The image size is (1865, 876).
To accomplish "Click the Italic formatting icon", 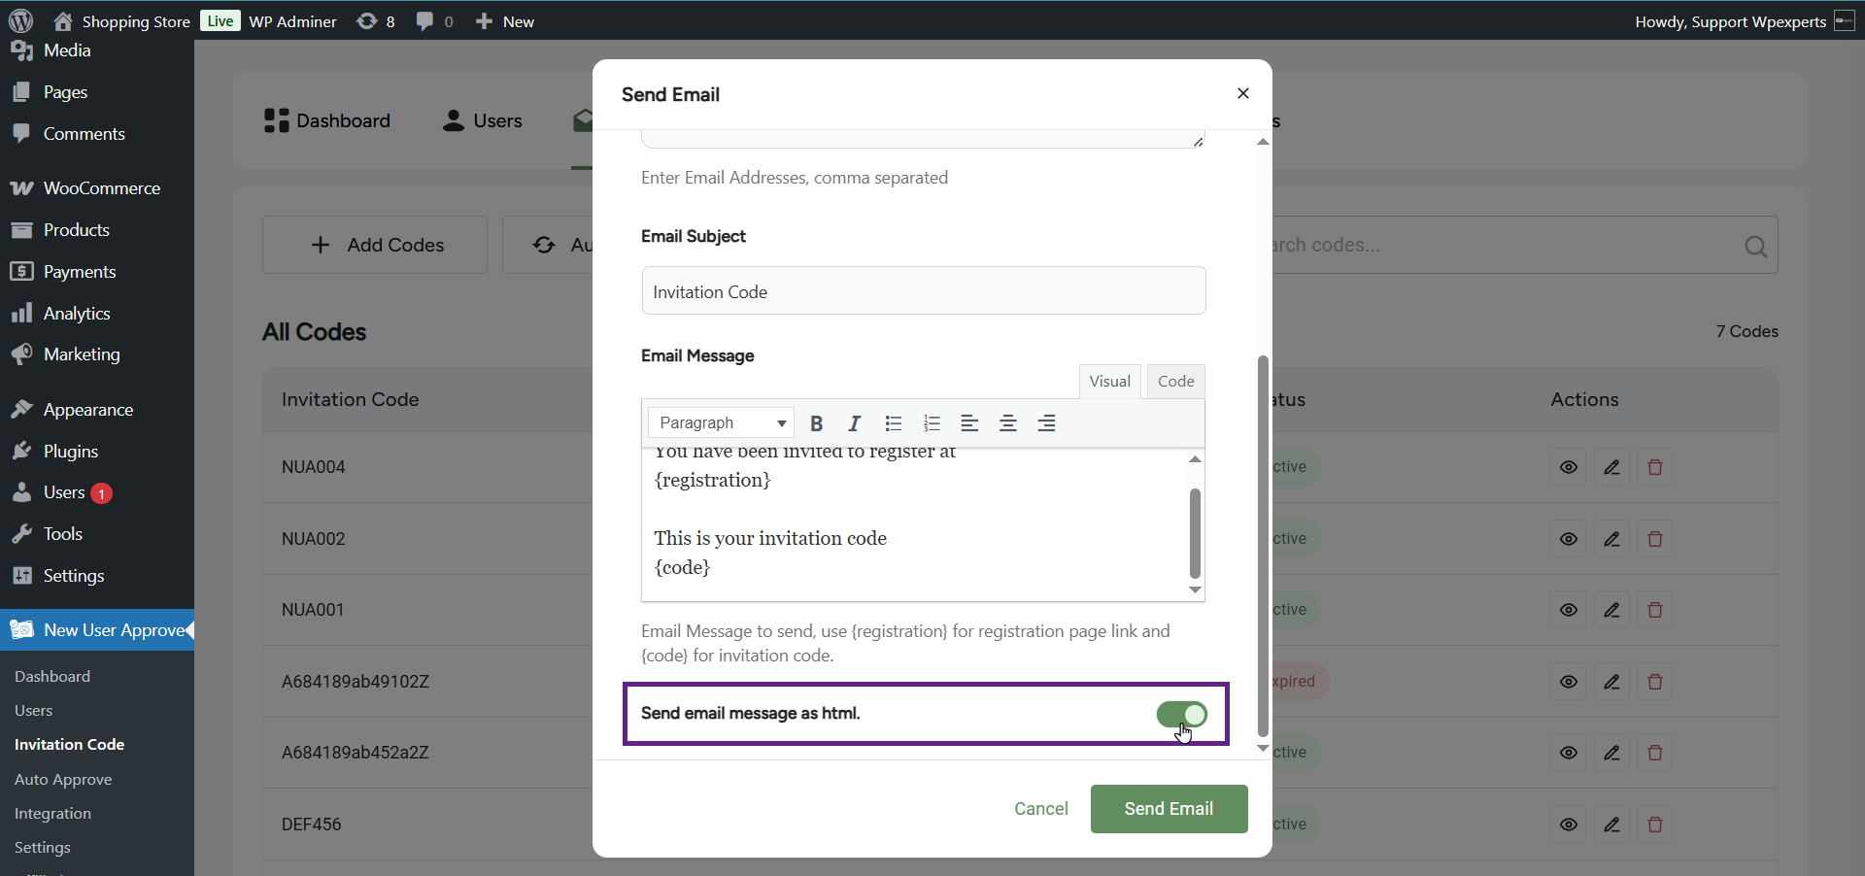I will [x=854, y=423].
